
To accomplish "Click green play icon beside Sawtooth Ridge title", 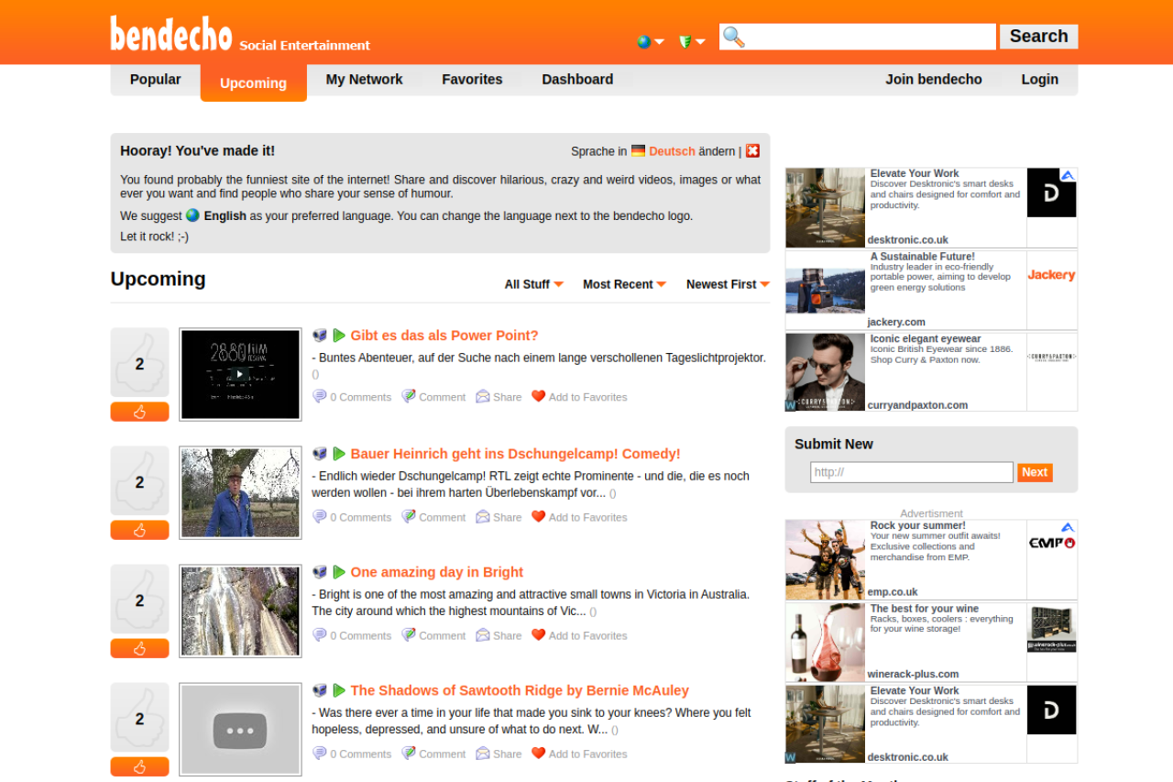I will [x=339, y=690].
